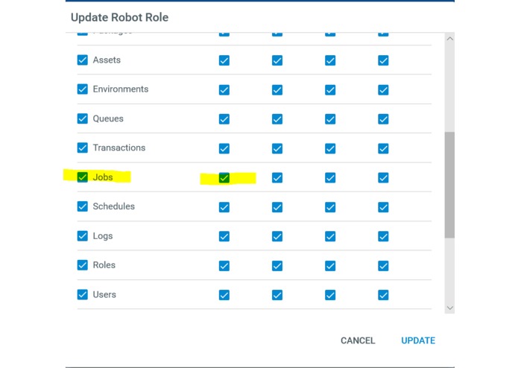Toggle the checkbox beside the Users label

pos(83,294)
